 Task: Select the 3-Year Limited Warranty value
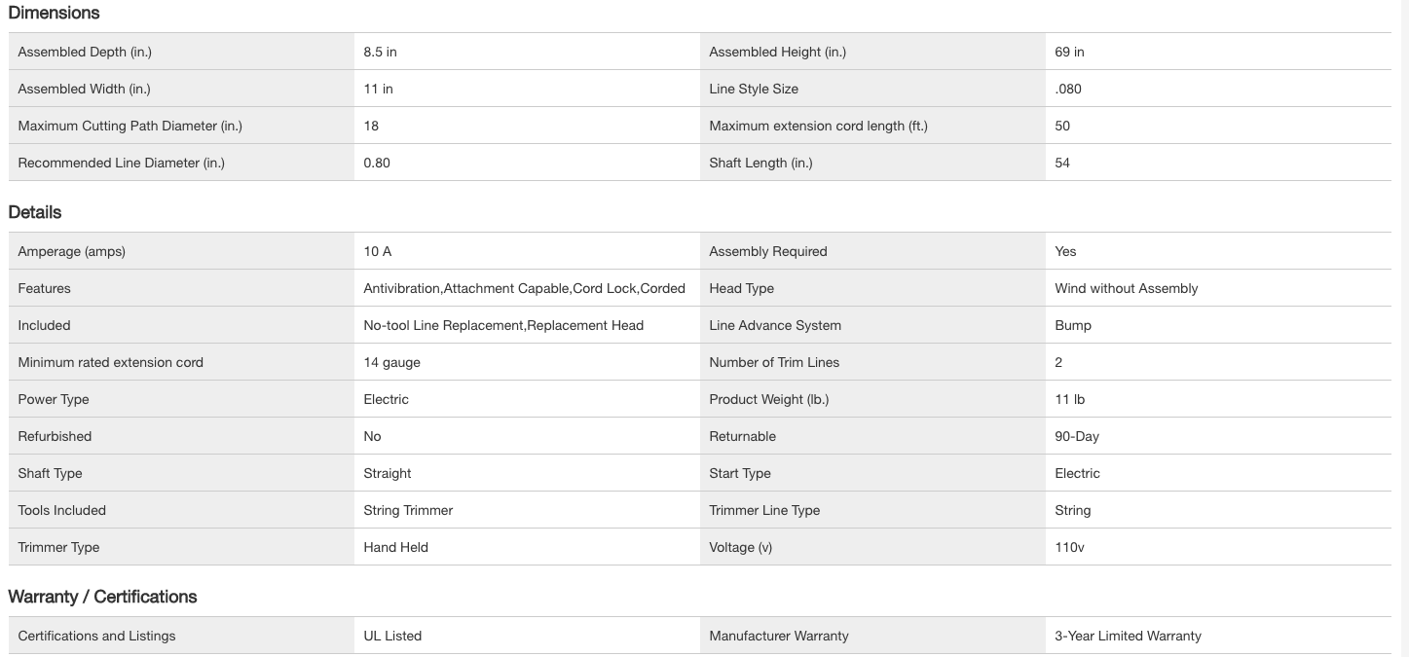coord(1128,636)
